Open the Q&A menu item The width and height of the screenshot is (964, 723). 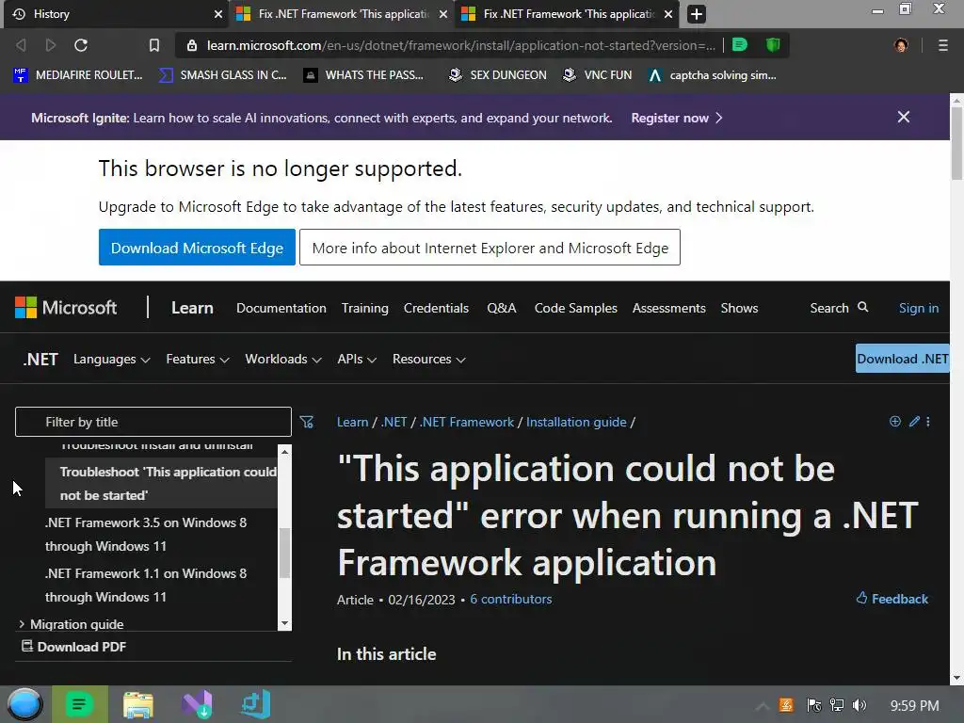[x=502, y=308]
